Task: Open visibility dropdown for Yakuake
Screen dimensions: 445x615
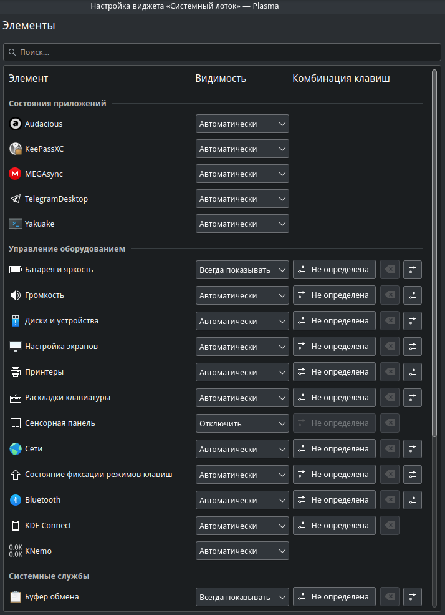Action: pyautogui.click(x=242, y=224)
